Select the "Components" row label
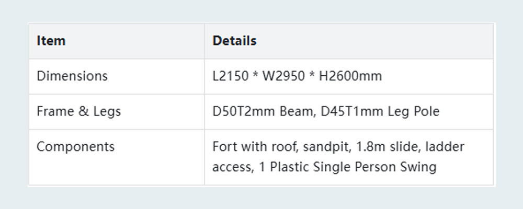 pos(75,147)
